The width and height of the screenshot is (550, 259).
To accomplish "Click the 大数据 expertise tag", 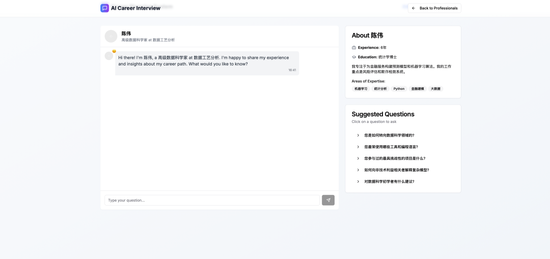I will click(x=435, y=89).
